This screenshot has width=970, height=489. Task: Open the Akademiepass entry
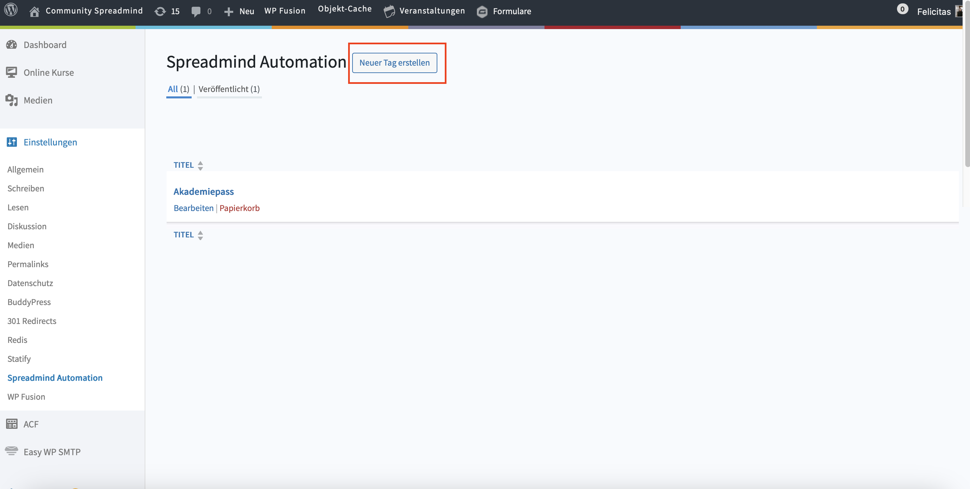pos(203,191)
